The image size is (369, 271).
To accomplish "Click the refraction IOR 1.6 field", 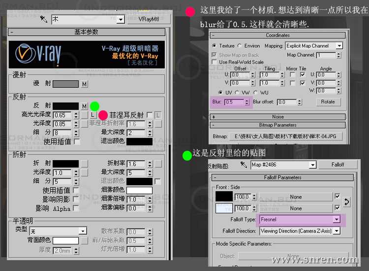I will (x=136, y=164).
